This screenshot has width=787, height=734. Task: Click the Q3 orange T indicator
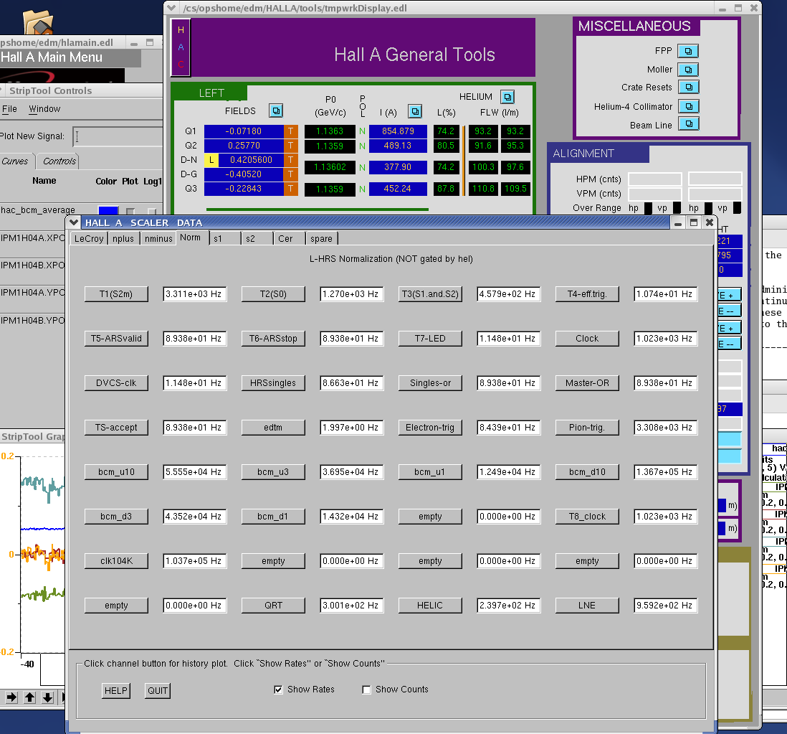click(x=290, y=189)
